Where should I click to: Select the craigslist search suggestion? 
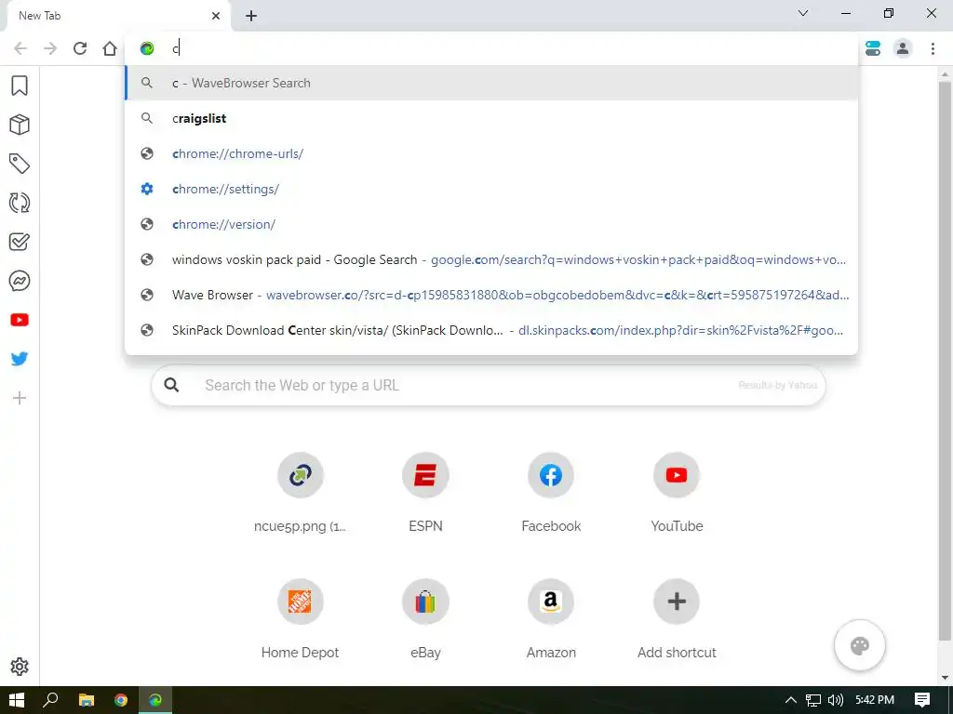coord(491,118)
